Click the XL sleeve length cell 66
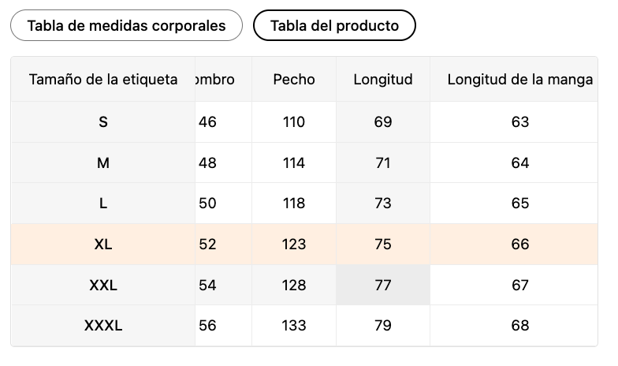The height and width of the screenshot is (366, 618). pyautogui.click(x=519, y=245)
